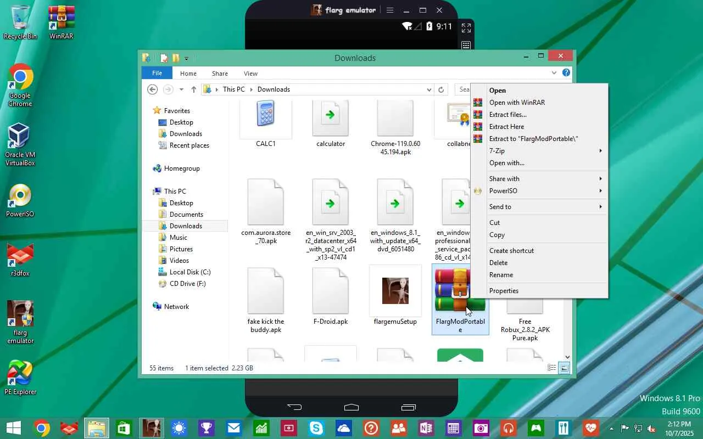
Task: Open the Health & Fitness heart app
Action: click(x=591, y=428)
